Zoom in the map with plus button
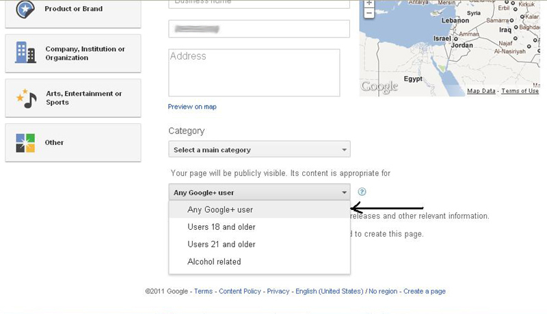 pyautogui.click(x=369, y=3)
